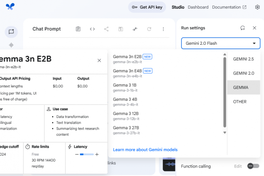Viewport: 264px width, 176px height.
Task: Click the refresh chat icon
Action: [149, 29]
